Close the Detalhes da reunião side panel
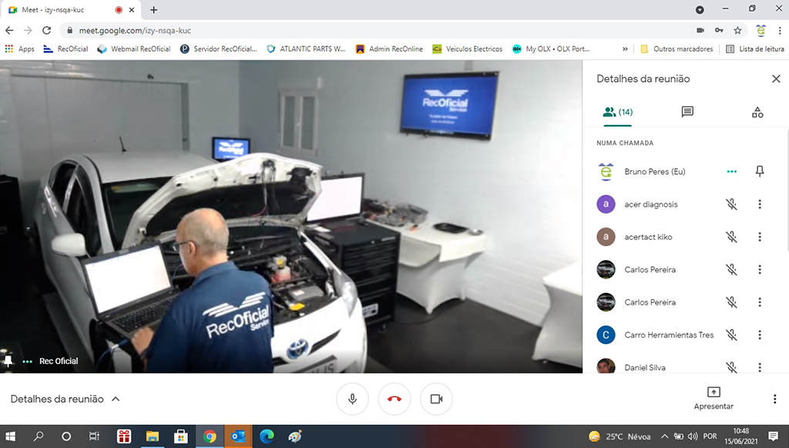The height and width of the screenshot is (448, 789). tap(776, 79)
